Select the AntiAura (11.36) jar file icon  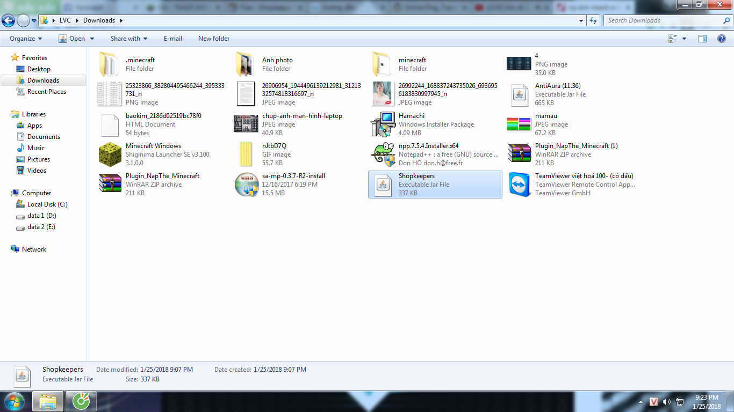coord(519,94)
